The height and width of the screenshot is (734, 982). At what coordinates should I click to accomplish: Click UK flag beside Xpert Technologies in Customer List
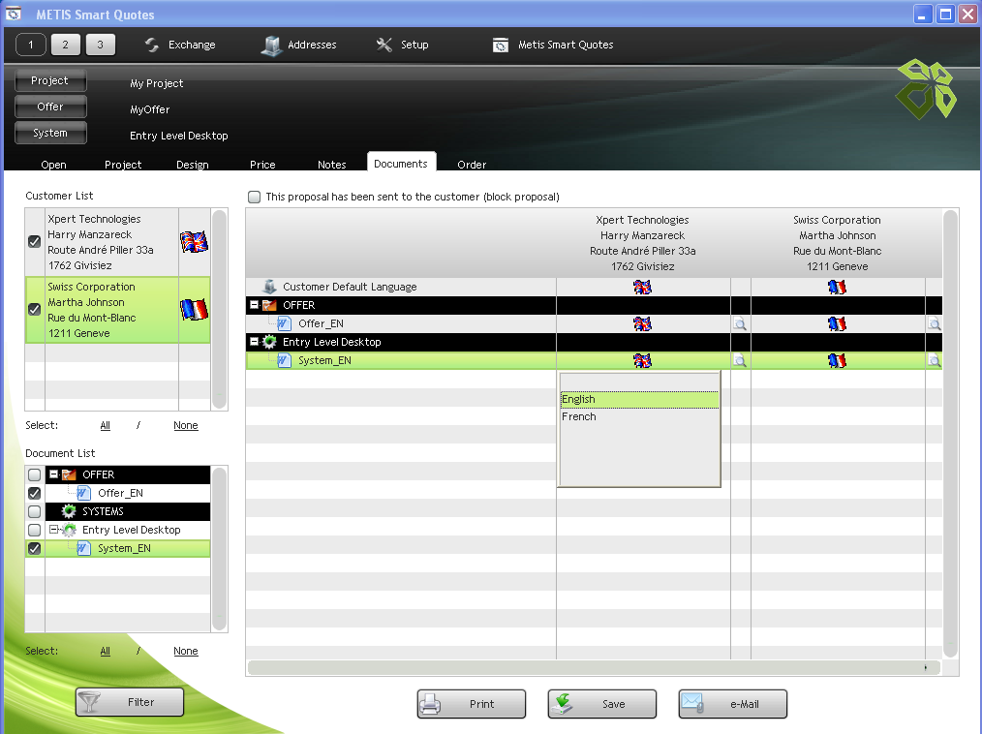pos(194,242)
